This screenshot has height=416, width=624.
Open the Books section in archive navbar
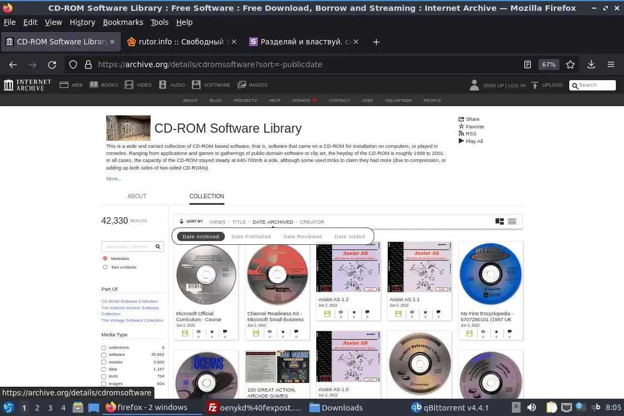[x=103, y=85]
